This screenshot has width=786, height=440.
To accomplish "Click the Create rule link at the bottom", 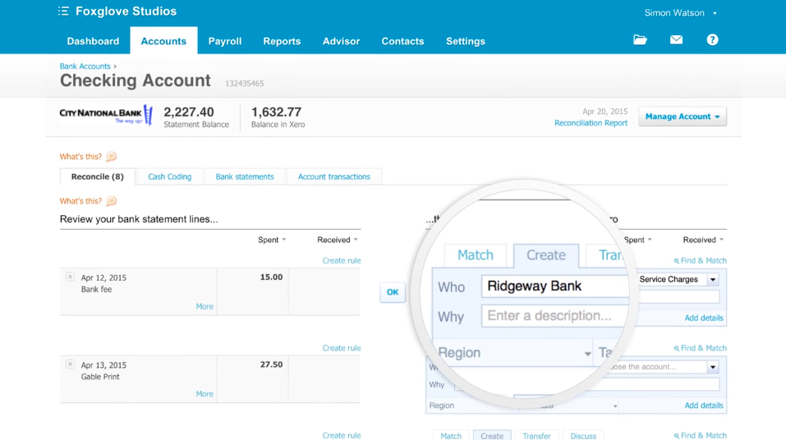I will pyautogui.click(x=342, y=435).
